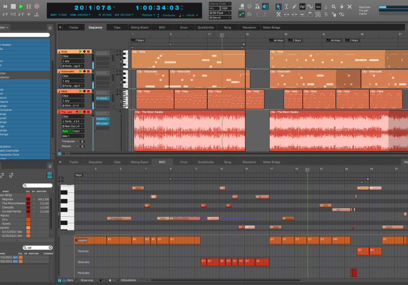Click the ParaEQ insert effect slot
Viewport: 408px width, 285px height.
(102, 118)
